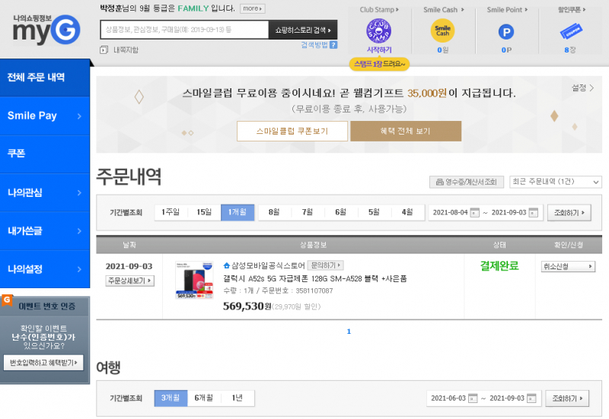This screenshot has width=609, height=419.
Task: Open the discount coupon ticket icon
Action: click(568, 32)
